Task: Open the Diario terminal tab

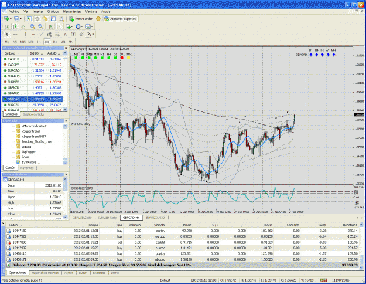Action: pyautogui.click(x=115, y=273)
